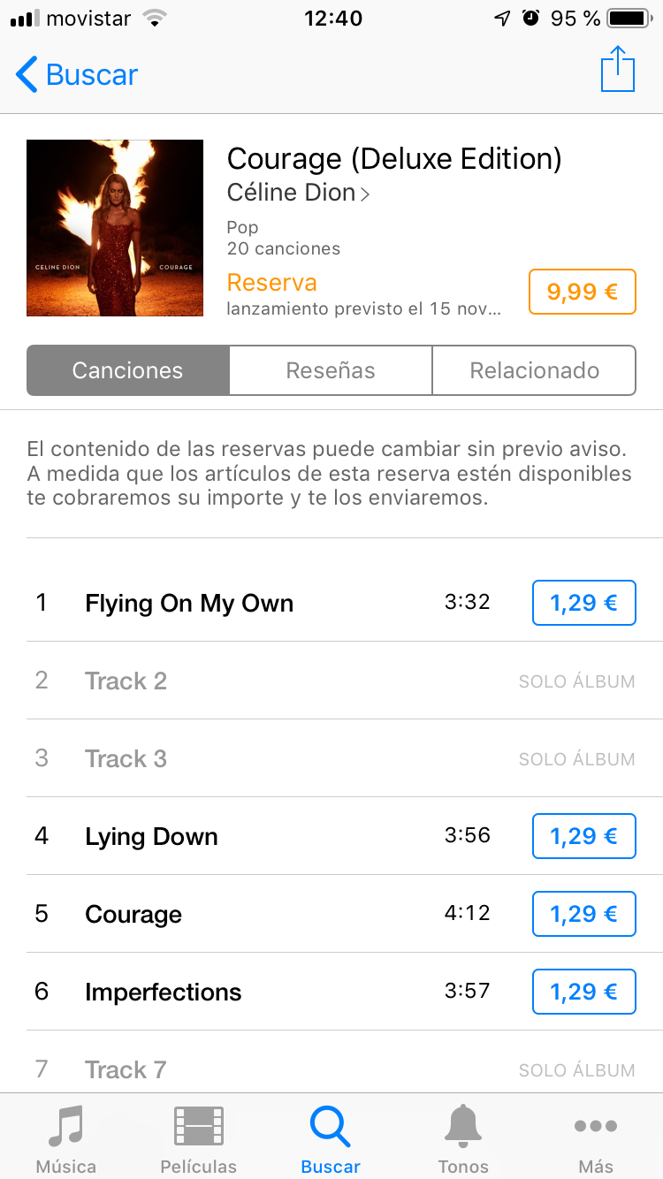Open the Céline Dion artist page chevron
This screenshot has height=1179, width=663.
click(364, 194)
